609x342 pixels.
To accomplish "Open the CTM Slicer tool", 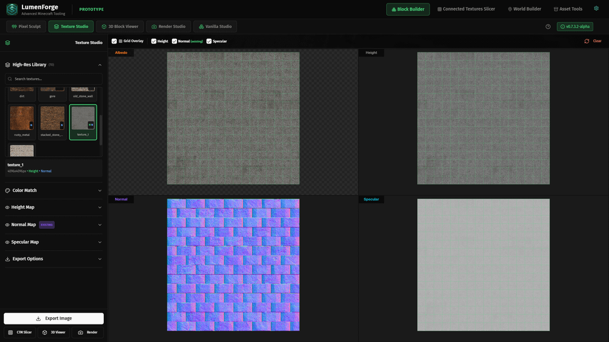I will click(x=20, y=332).
